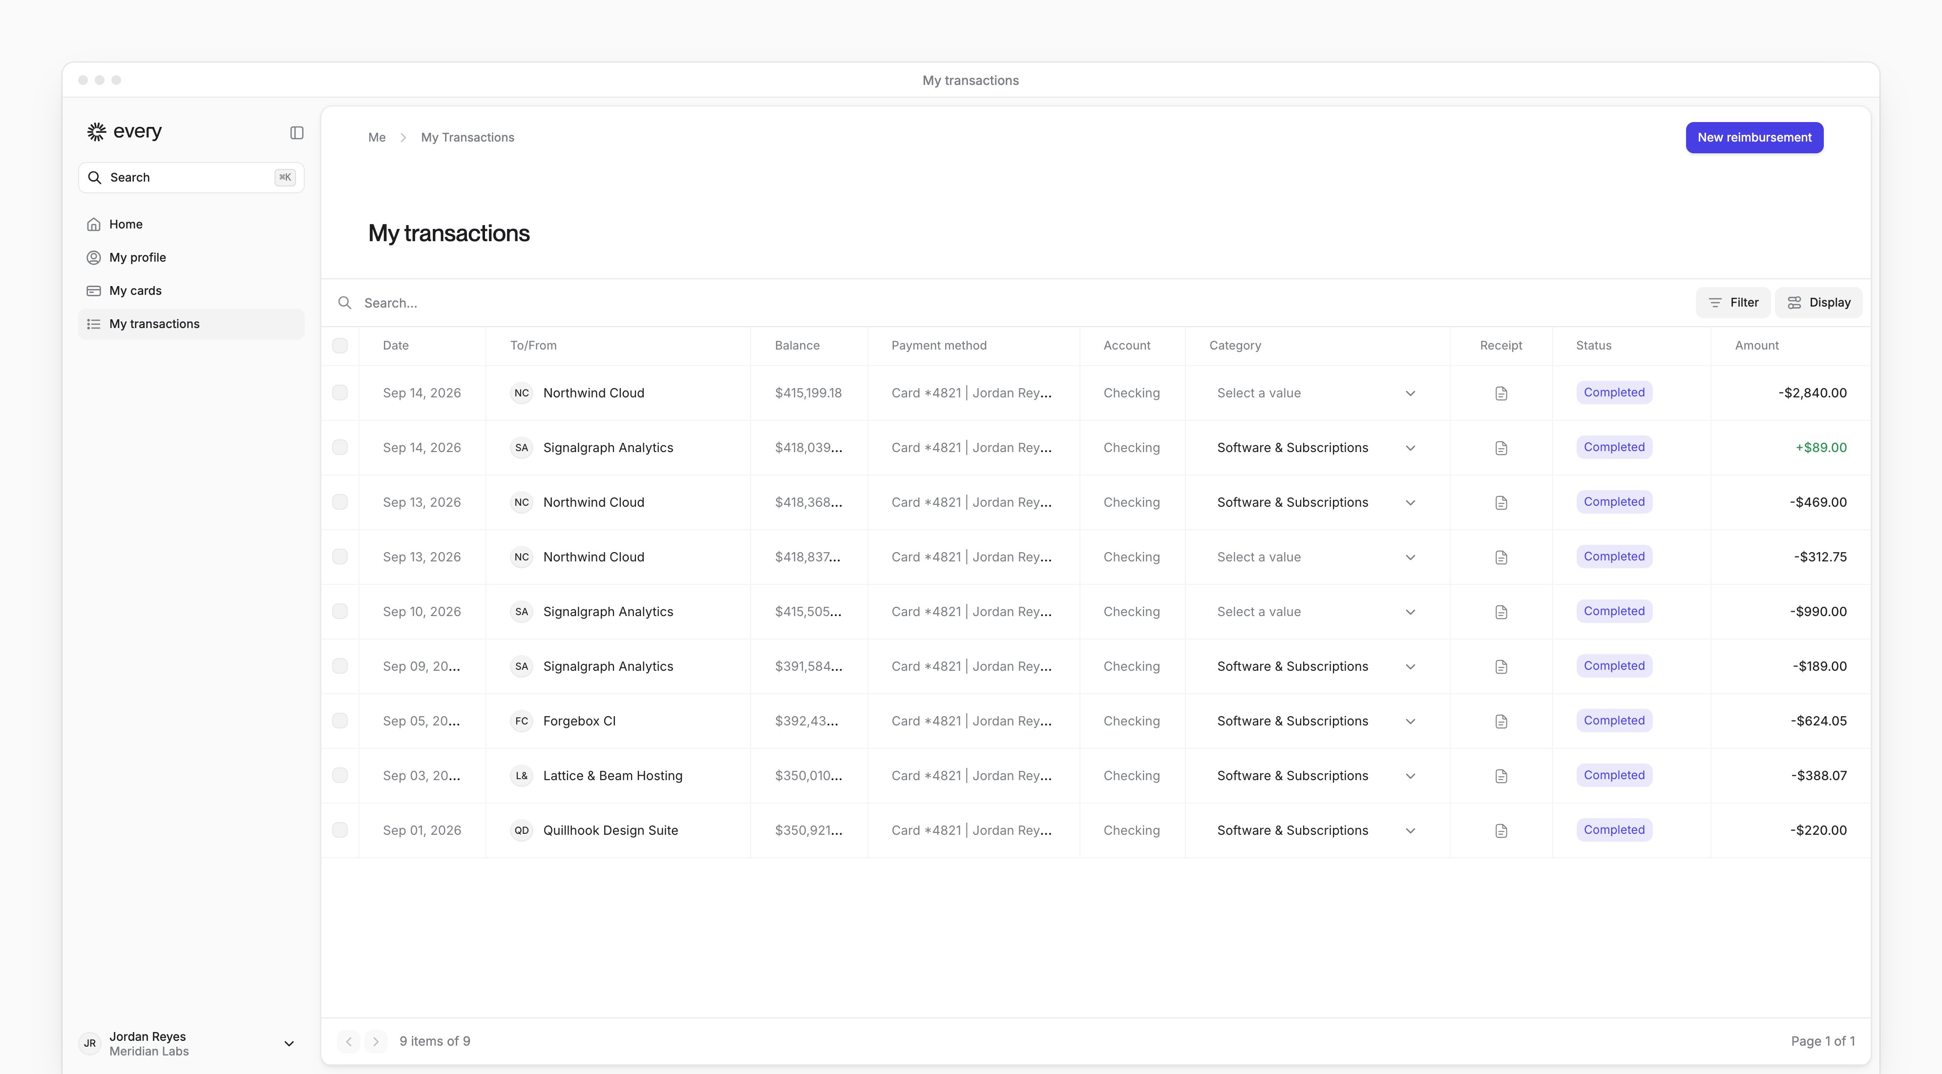Click the Me breadcrumb link
The width and height of the screenshot is (1942, 1074).
[376, 137]
